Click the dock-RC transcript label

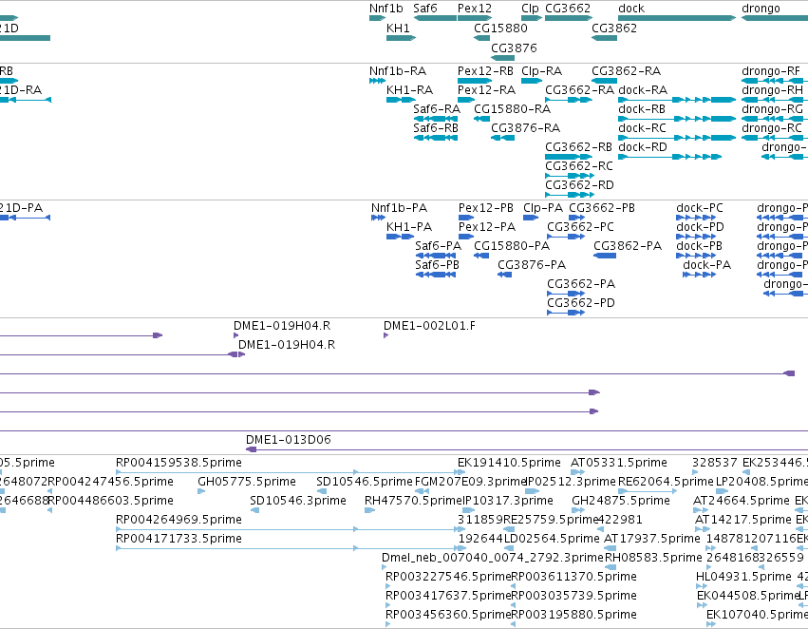(642, 128)
